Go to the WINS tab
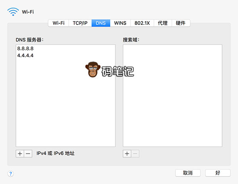This screenshot has width=238, height=184. point(120,23)
